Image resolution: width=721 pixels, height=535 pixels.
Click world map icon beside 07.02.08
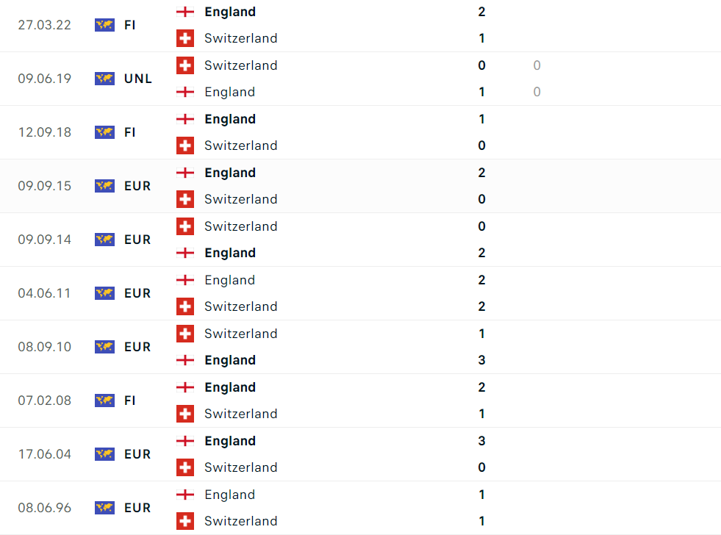(x=104, y=401)
